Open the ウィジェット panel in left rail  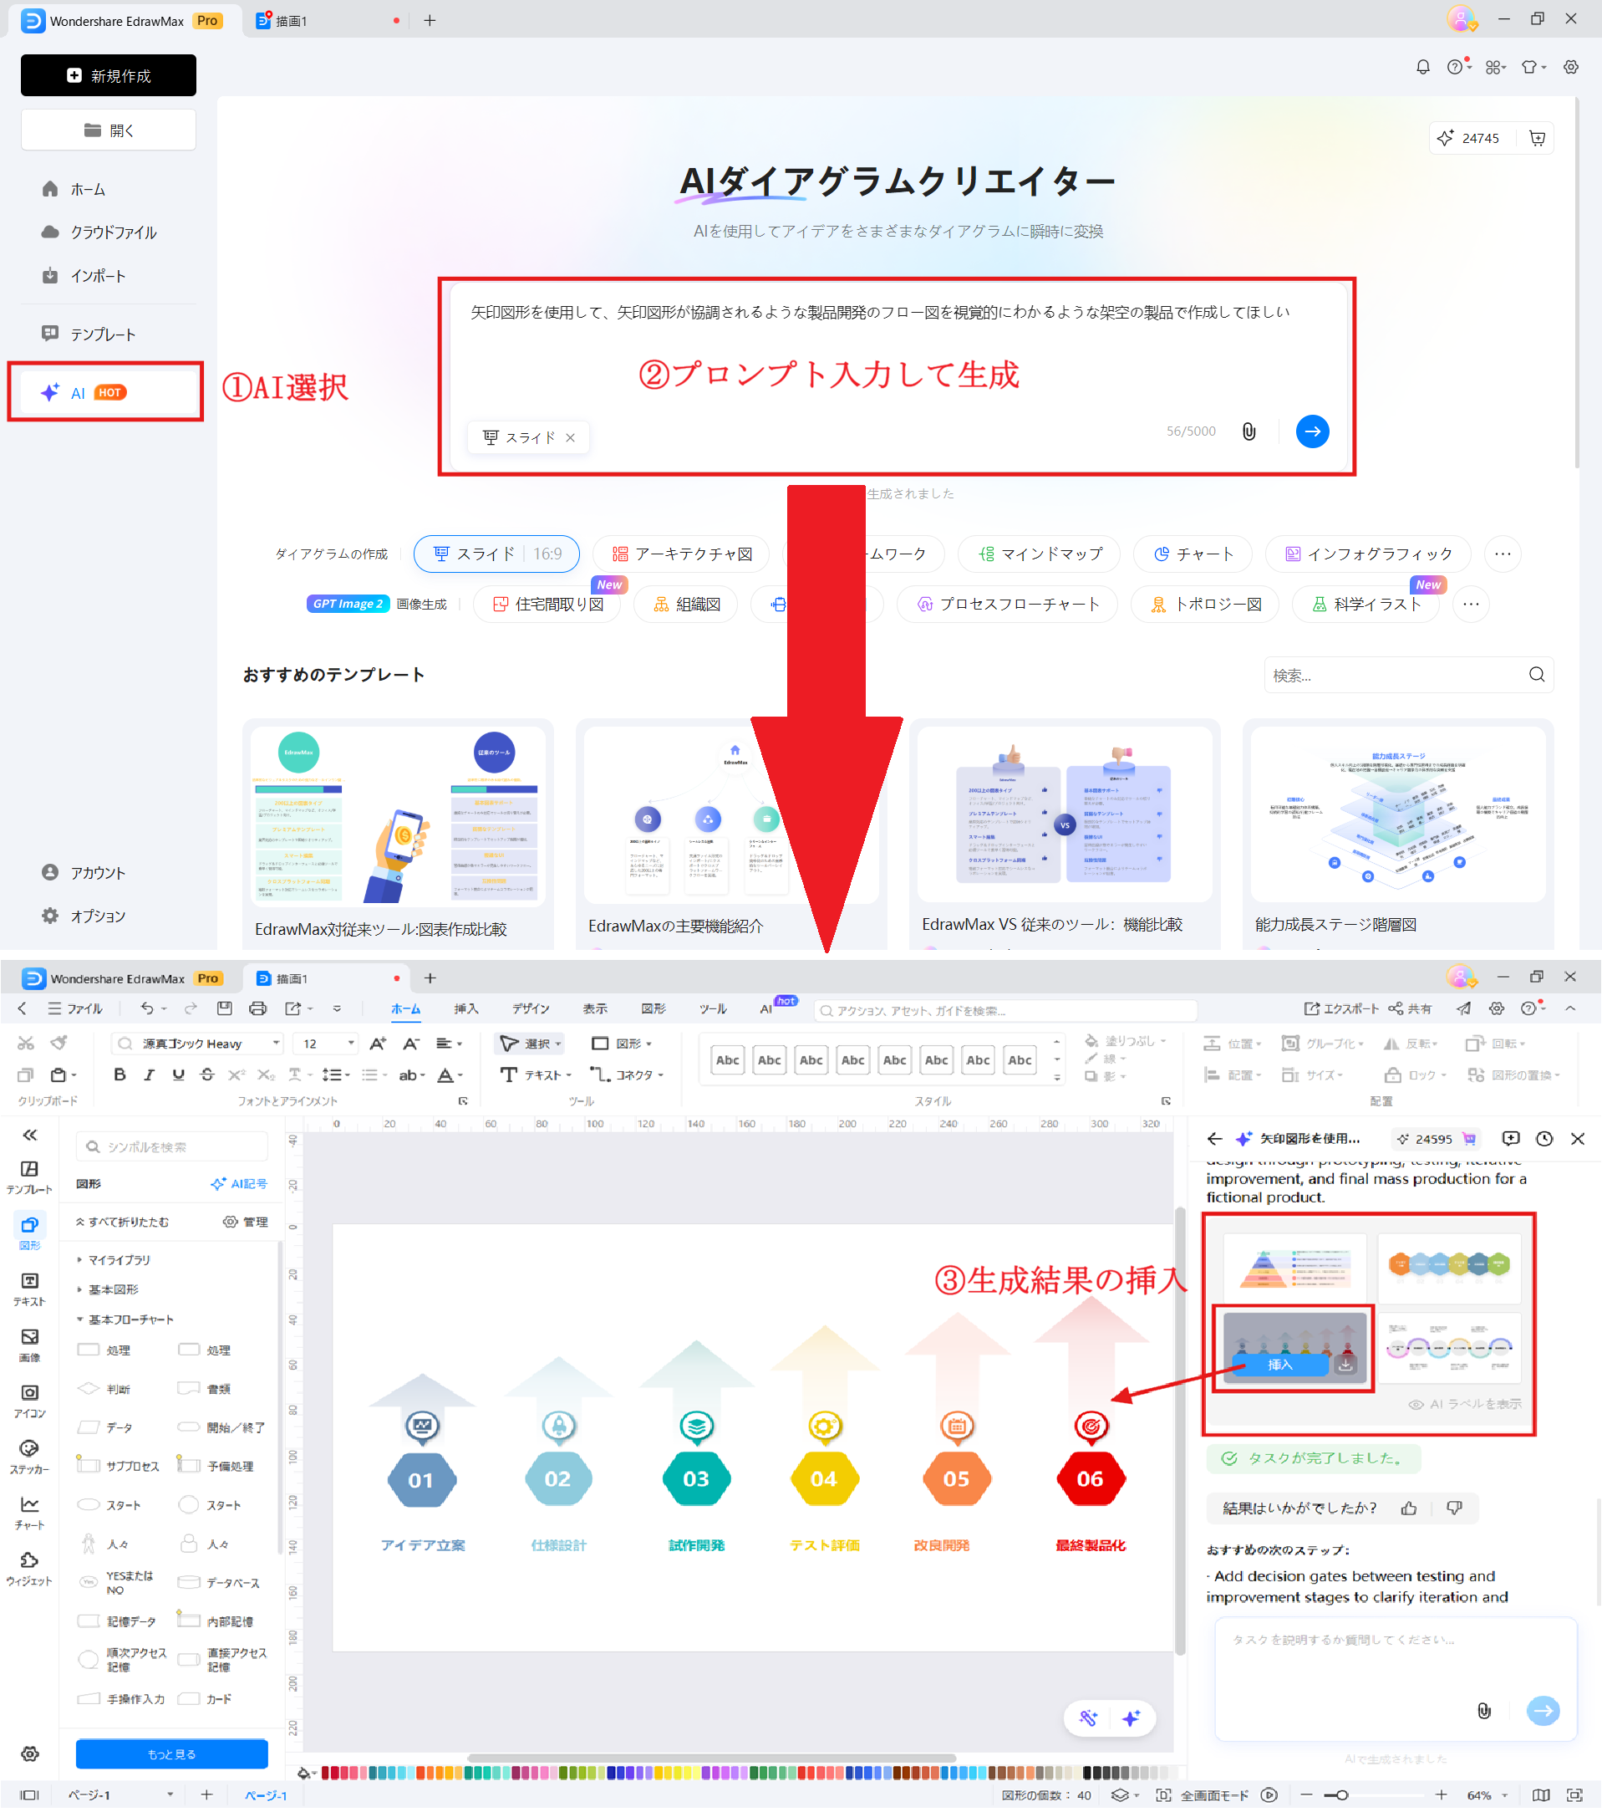[x=29, y=1570]
